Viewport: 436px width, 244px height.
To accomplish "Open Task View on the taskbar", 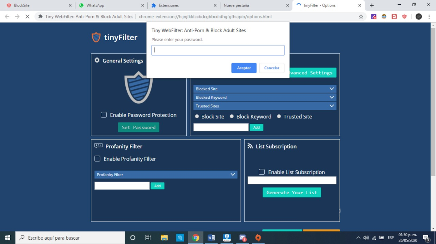I will (148, 238).
